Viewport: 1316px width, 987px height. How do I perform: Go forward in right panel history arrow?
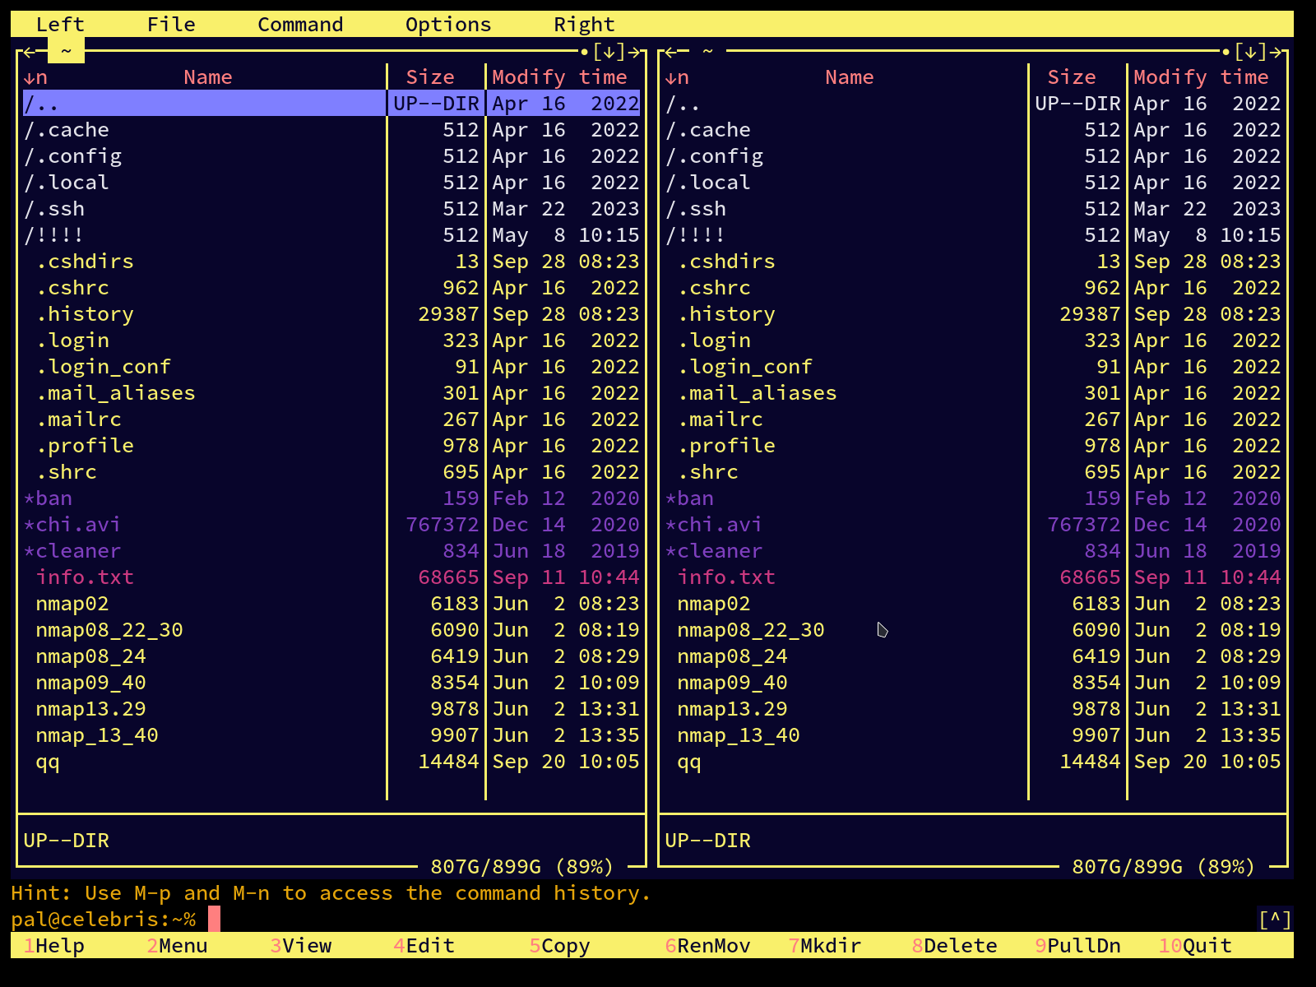tap(1276, 52)
